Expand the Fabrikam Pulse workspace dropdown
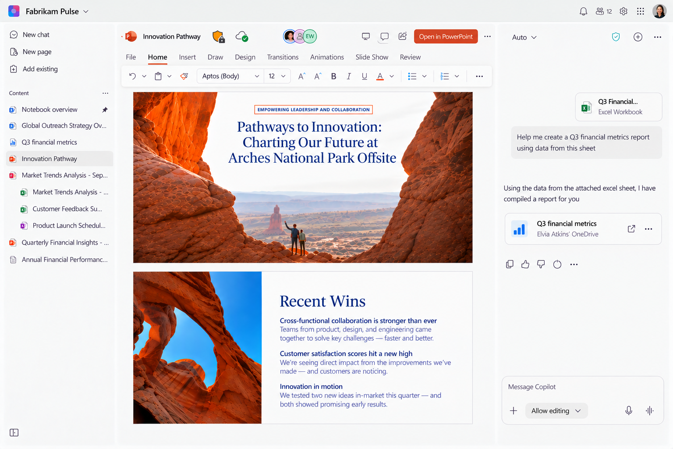The width and height of the screenshot is (673, 449). (x=86, y=11)
